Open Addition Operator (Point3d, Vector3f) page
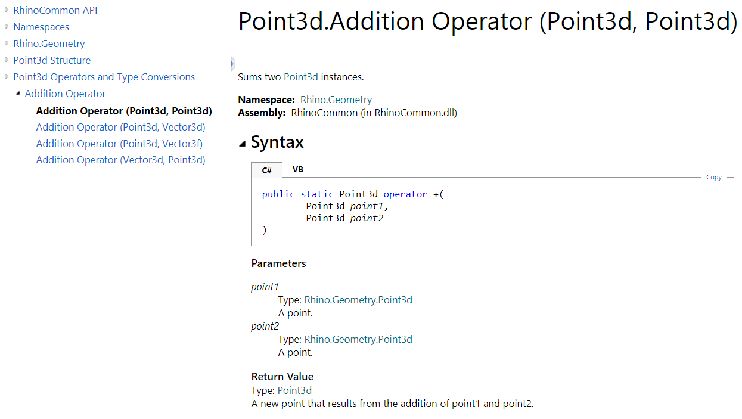Screen dimensions: 742x419 [x=119, y=144]
